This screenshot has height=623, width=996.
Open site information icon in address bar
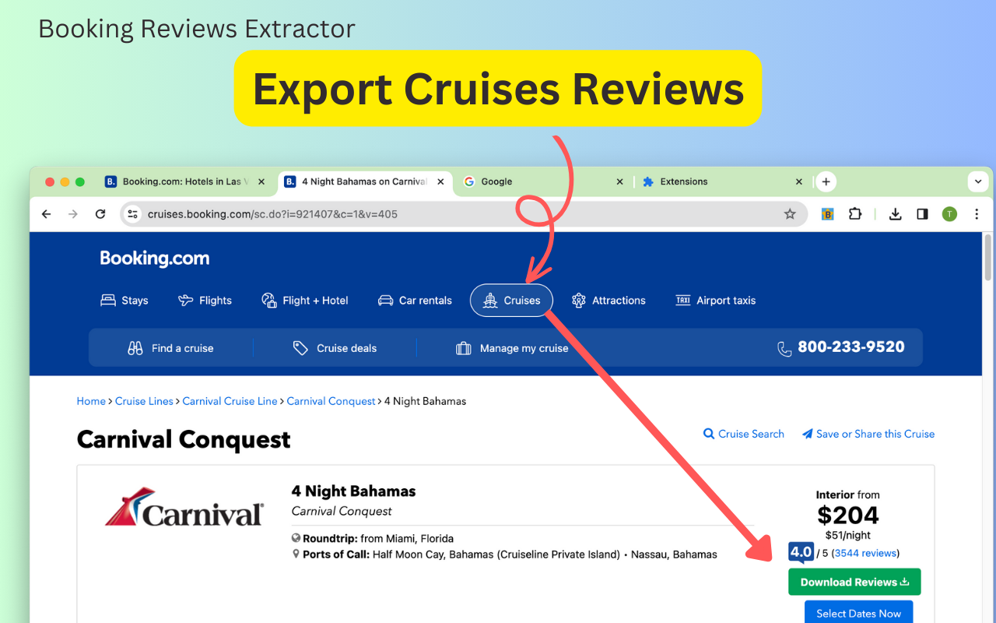[133, 214]
